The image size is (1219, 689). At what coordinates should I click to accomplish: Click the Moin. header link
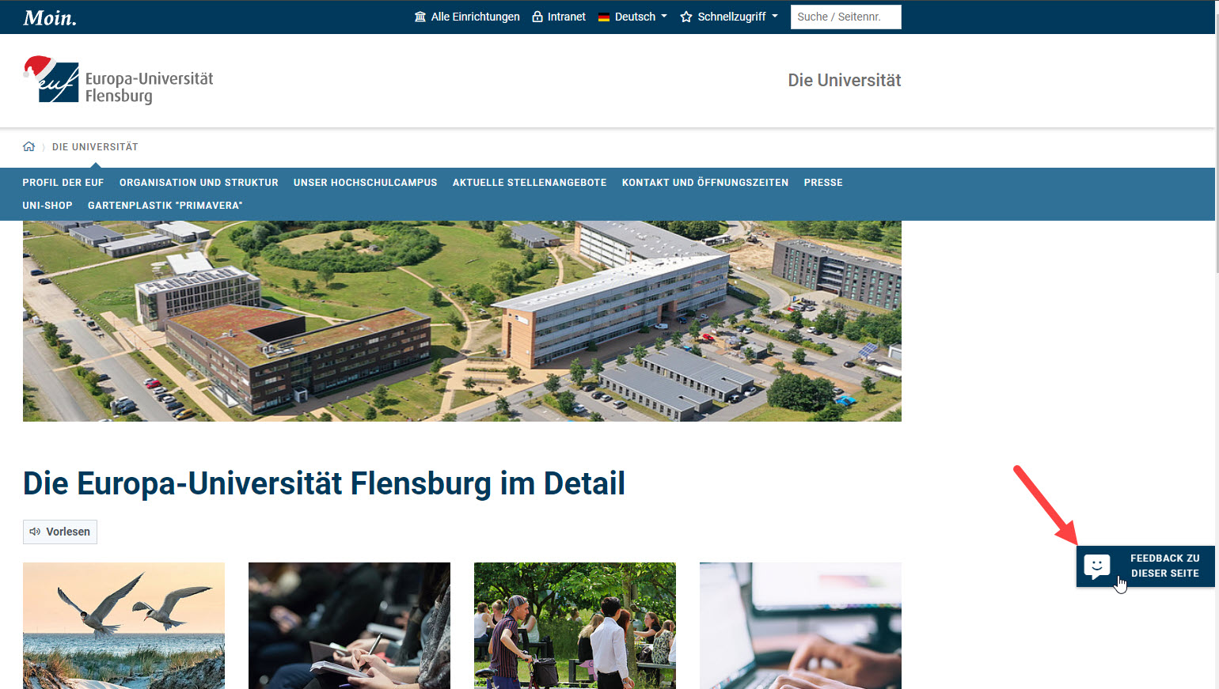[x=50, y=17]
